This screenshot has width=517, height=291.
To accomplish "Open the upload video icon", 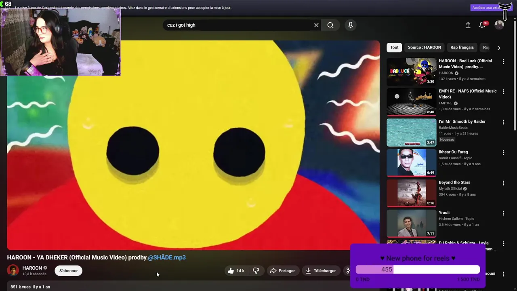I will click(x=468, y=25).
